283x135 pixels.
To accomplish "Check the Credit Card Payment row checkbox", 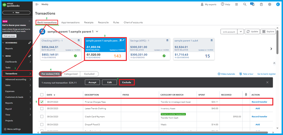I will pyautogui.click(x=42, y=116).
